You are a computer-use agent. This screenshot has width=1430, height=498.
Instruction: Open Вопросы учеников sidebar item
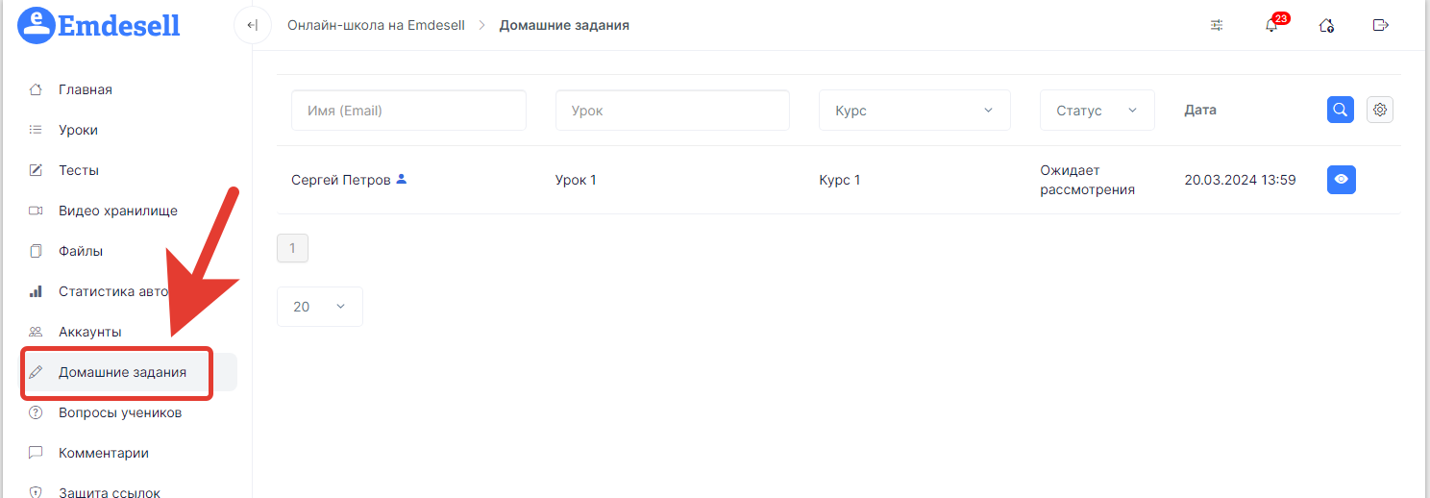pos(119,412)
